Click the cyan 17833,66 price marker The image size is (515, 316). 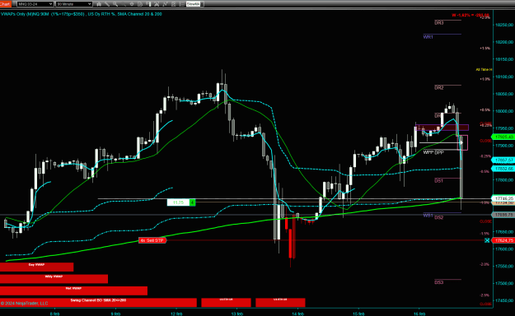(503, 169)
